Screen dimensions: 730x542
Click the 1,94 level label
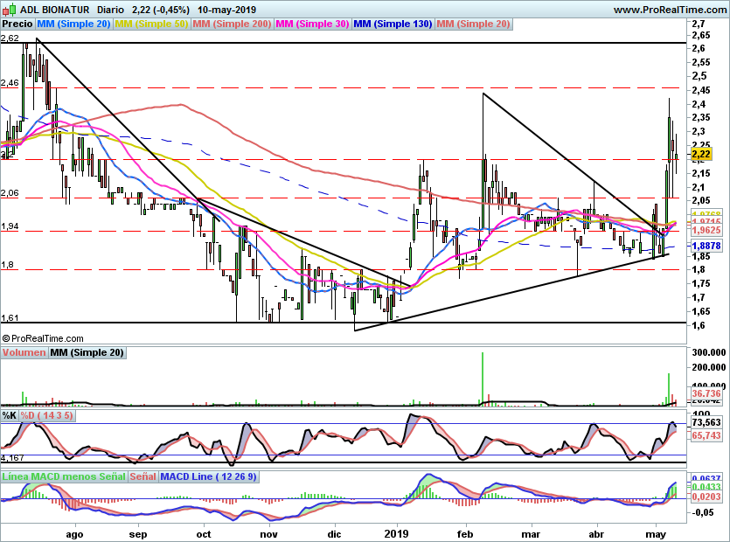point(10,226)
